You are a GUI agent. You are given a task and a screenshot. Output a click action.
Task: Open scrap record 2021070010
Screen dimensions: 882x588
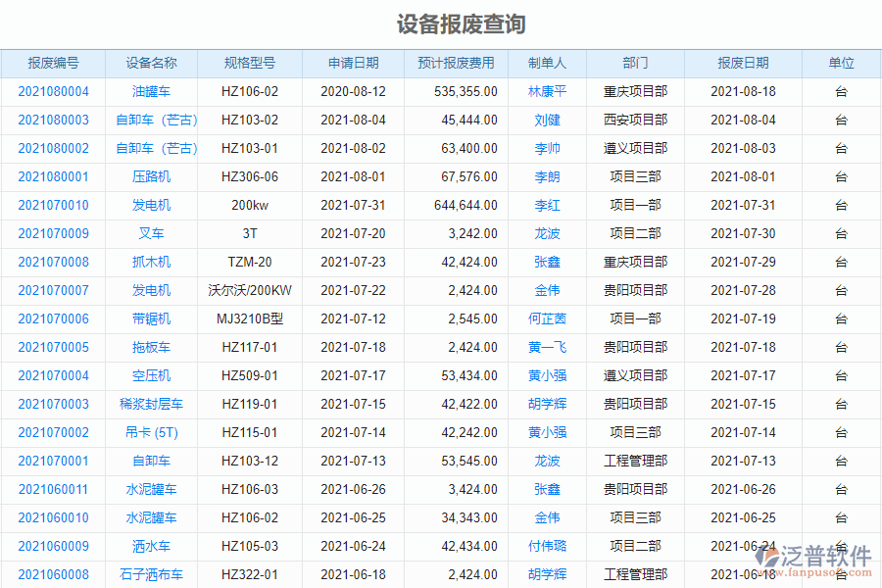[x=52, y=205]
